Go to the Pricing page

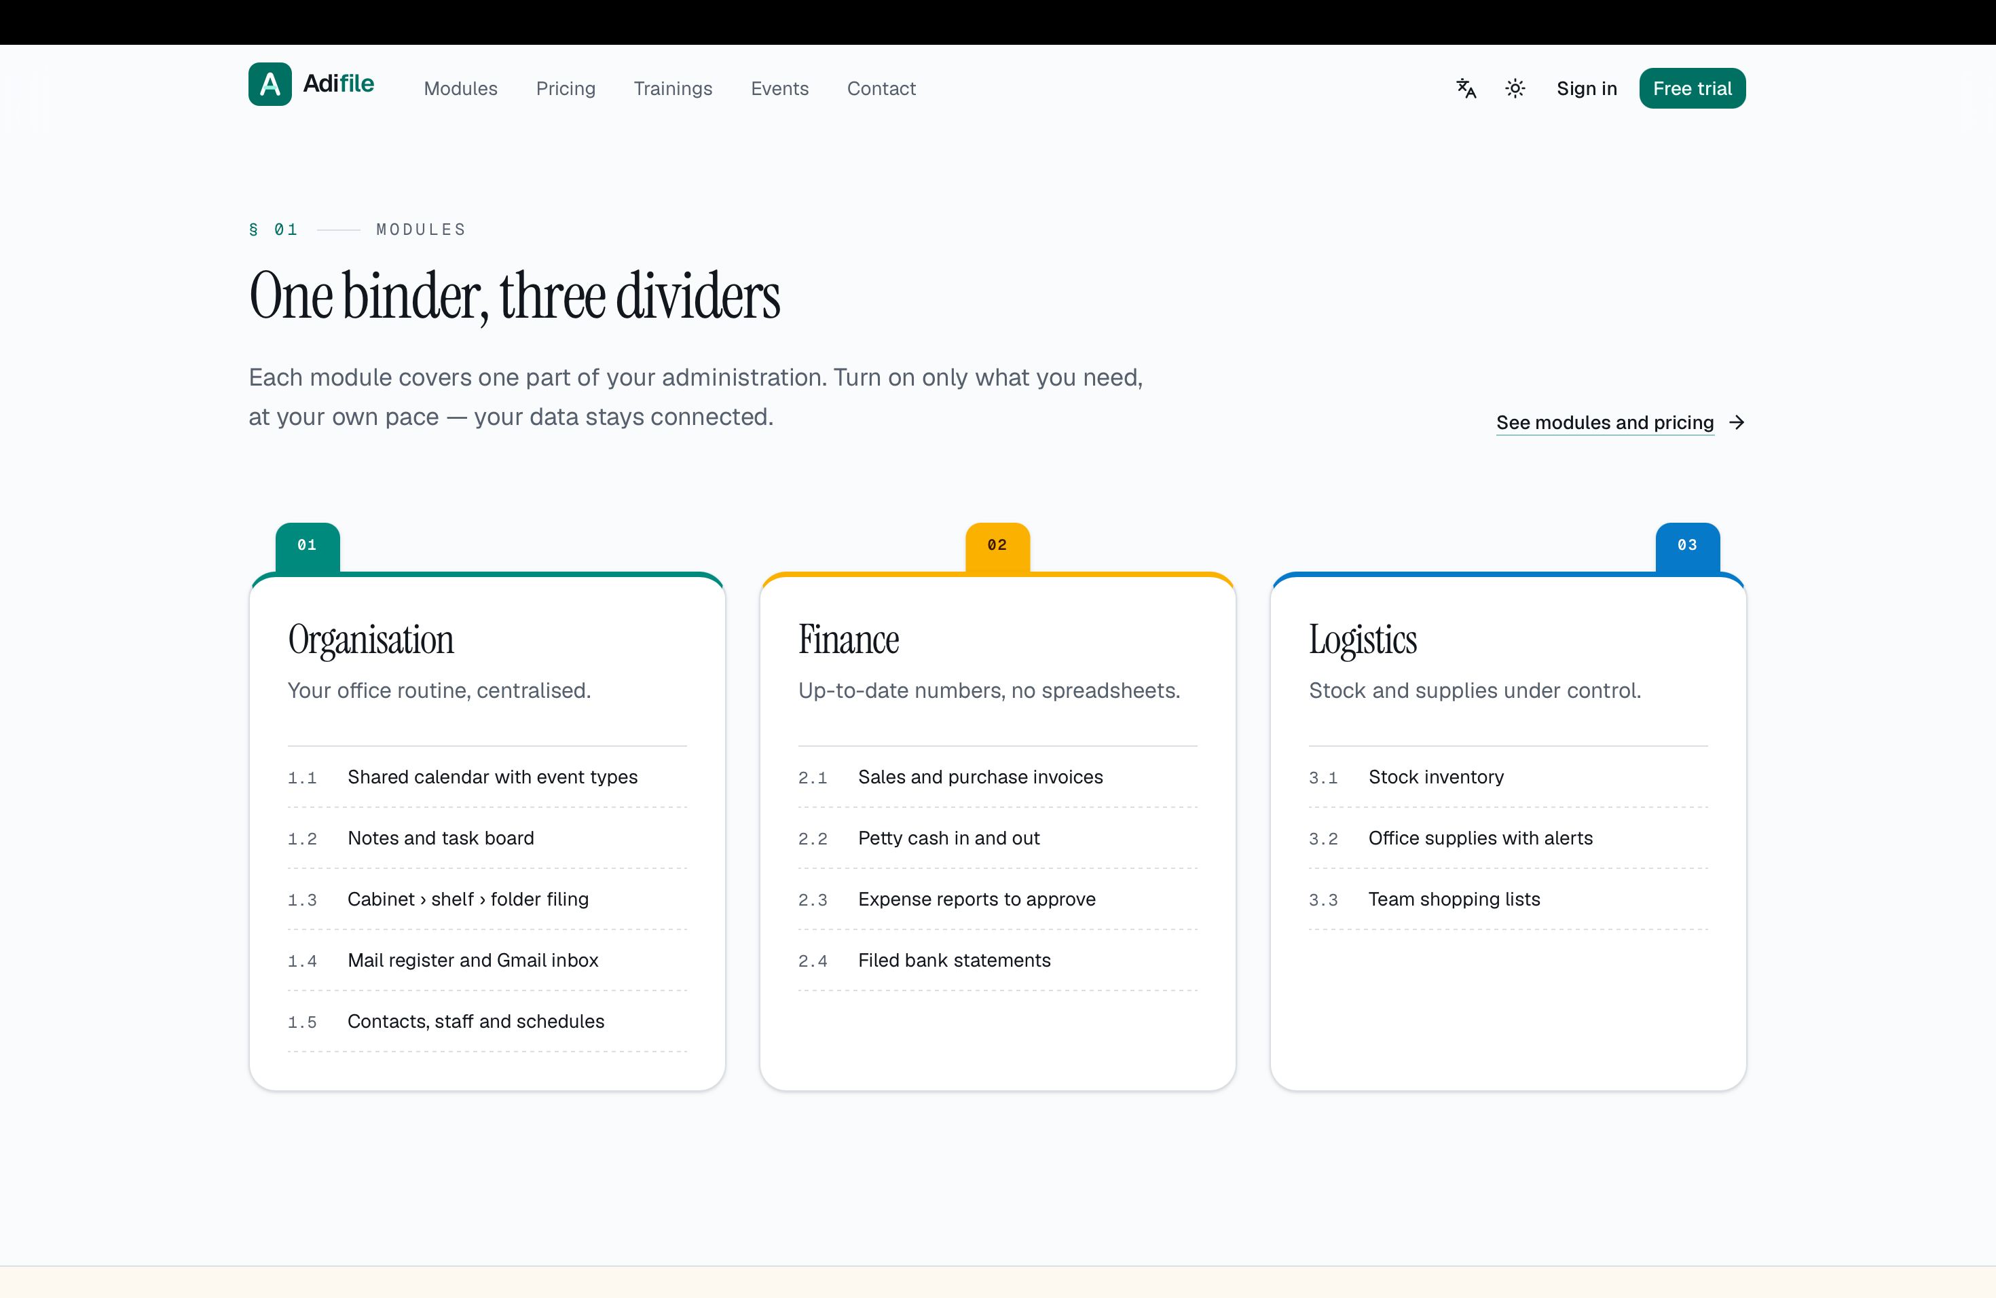[x=566, y=88]
